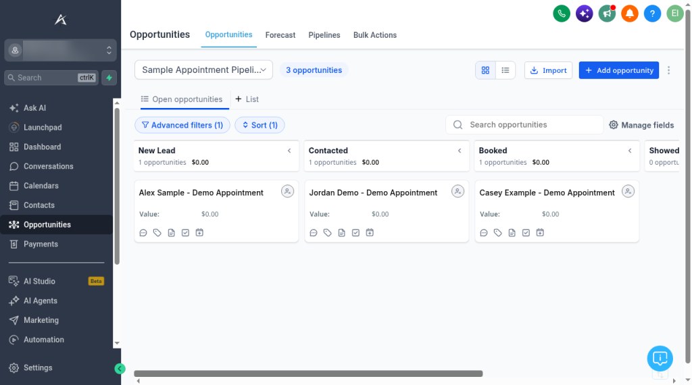
Task: Open conversation icon on Casey Example card
Action: pyautogui.click(x=484, y=232)
